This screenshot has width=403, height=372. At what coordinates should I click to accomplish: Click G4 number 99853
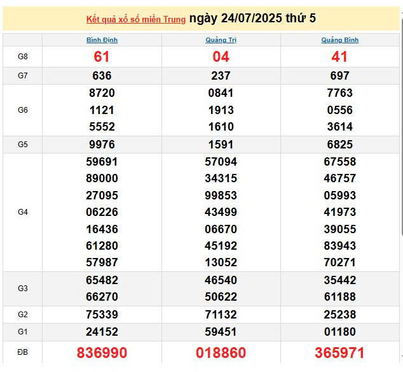coord(221,196)
